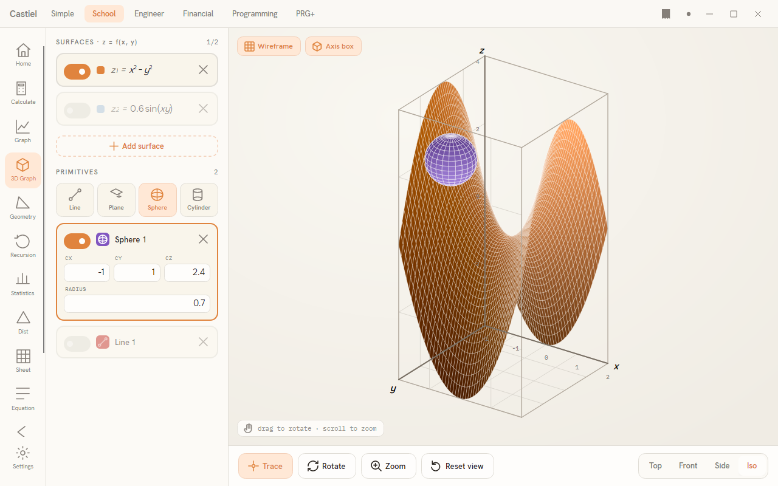Click the bookmark icon in title bar

[666, 13]
